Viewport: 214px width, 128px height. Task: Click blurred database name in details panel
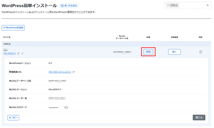57,81
